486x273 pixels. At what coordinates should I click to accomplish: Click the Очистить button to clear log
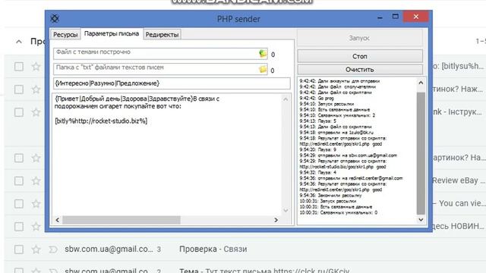pyautogui.click(x=359, y=70)
